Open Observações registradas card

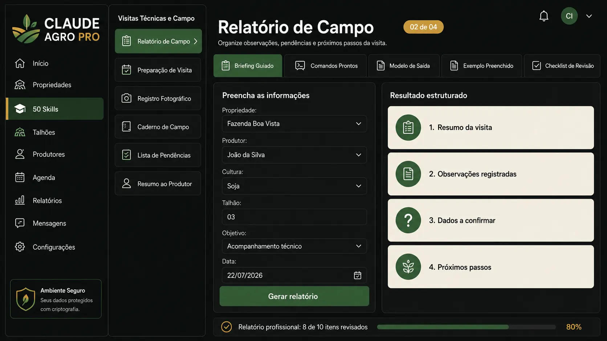(491, 174)
